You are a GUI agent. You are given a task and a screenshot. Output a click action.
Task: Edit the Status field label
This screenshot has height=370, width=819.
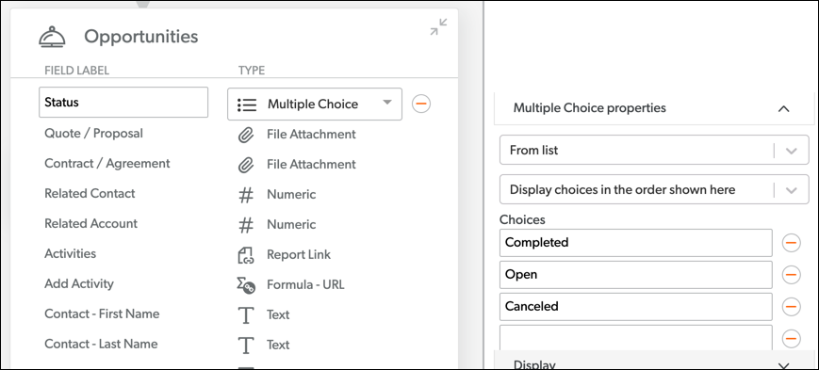click(x=123, y=103)
